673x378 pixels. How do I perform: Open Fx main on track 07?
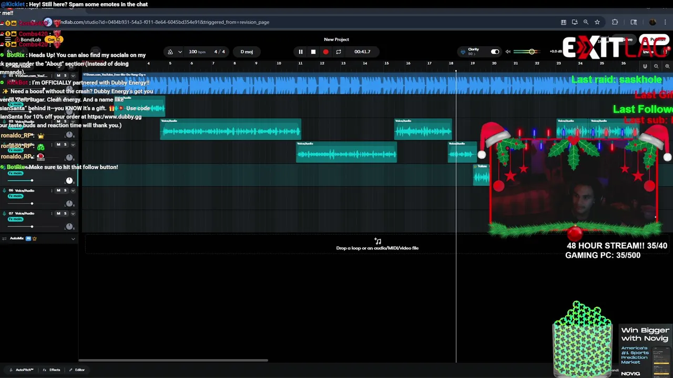(x=16, y=219)
